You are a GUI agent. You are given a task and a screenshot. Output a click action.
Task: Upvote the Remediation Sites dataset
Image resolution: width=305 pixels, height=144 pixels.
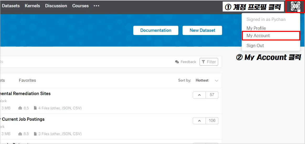tap(199, 95)
